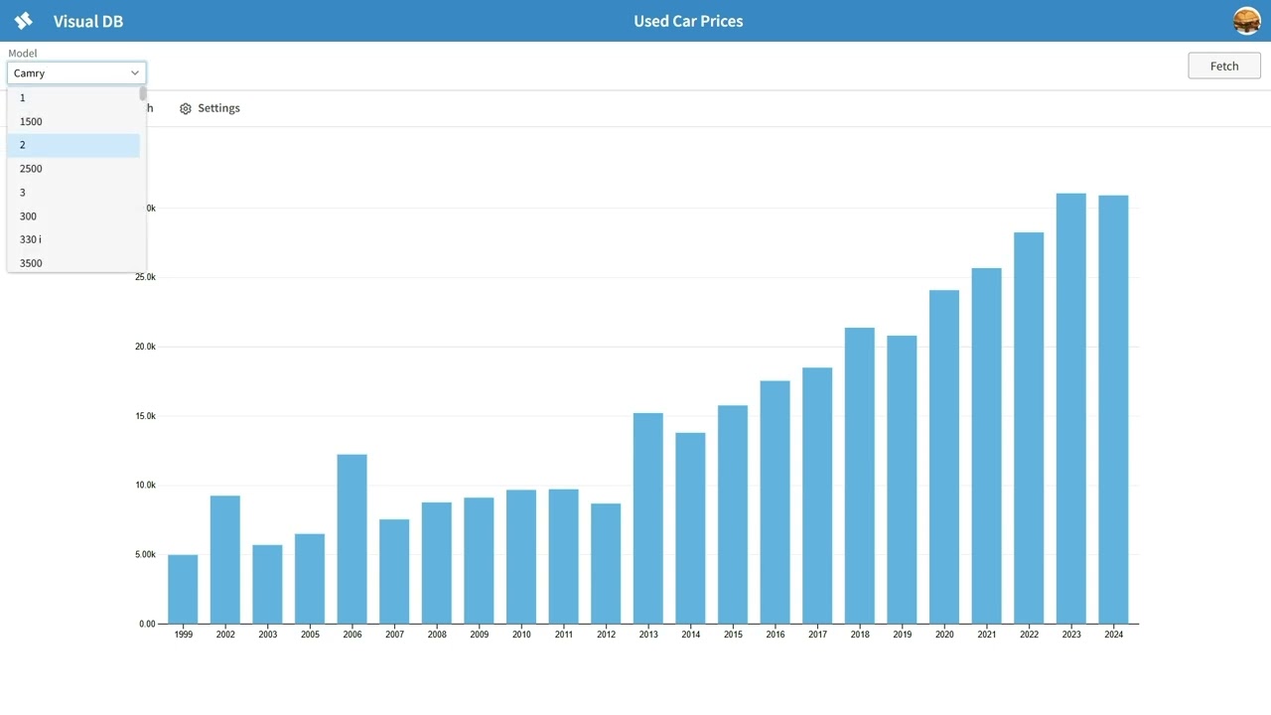
Task: Click the 2021 x-axis label
Action: 987,635
